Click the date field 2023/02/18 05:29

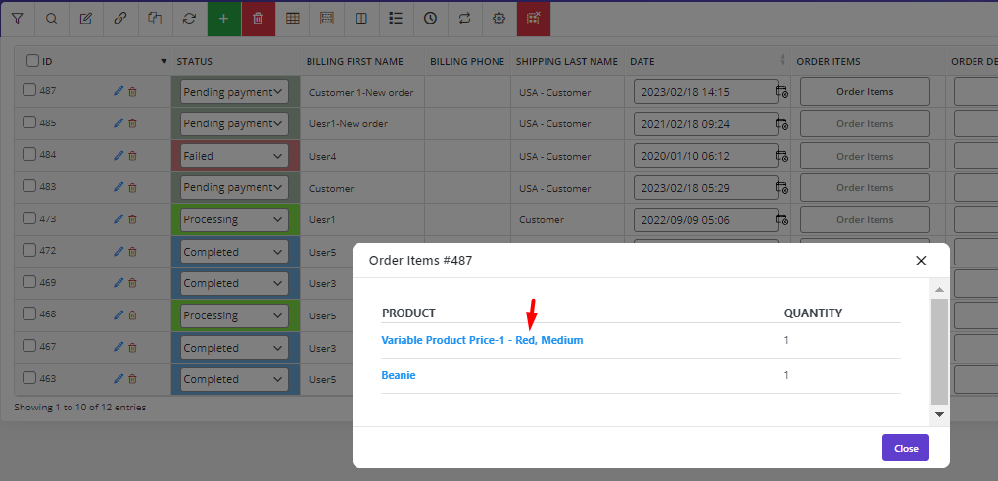[706, 188]
